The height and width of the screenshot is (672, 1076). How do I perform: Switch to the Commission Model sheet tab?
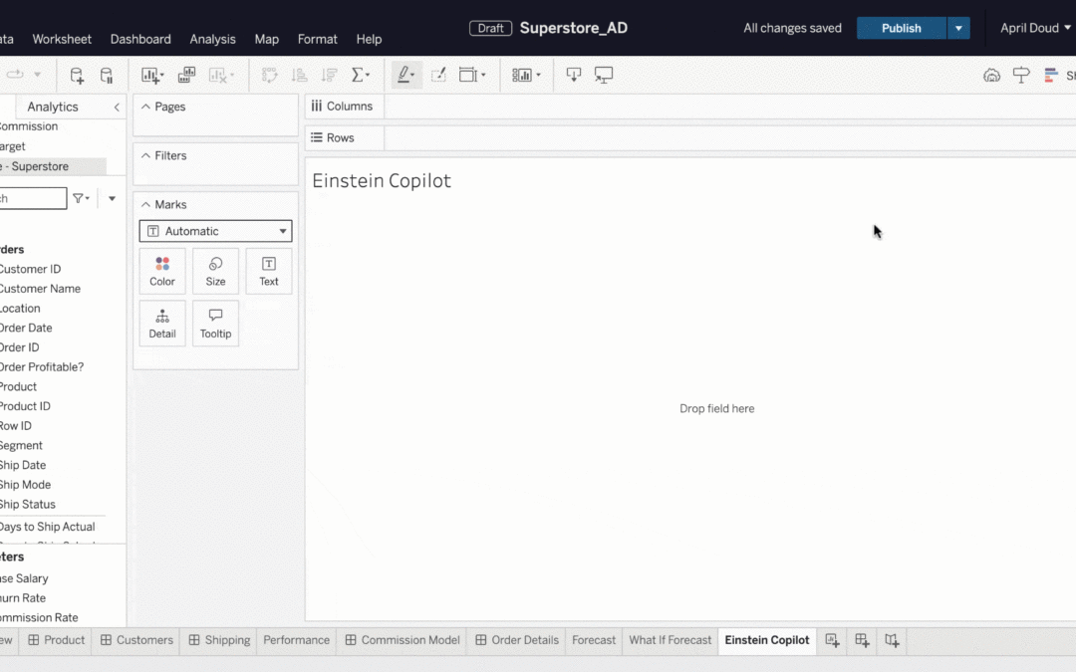[403, 640]
